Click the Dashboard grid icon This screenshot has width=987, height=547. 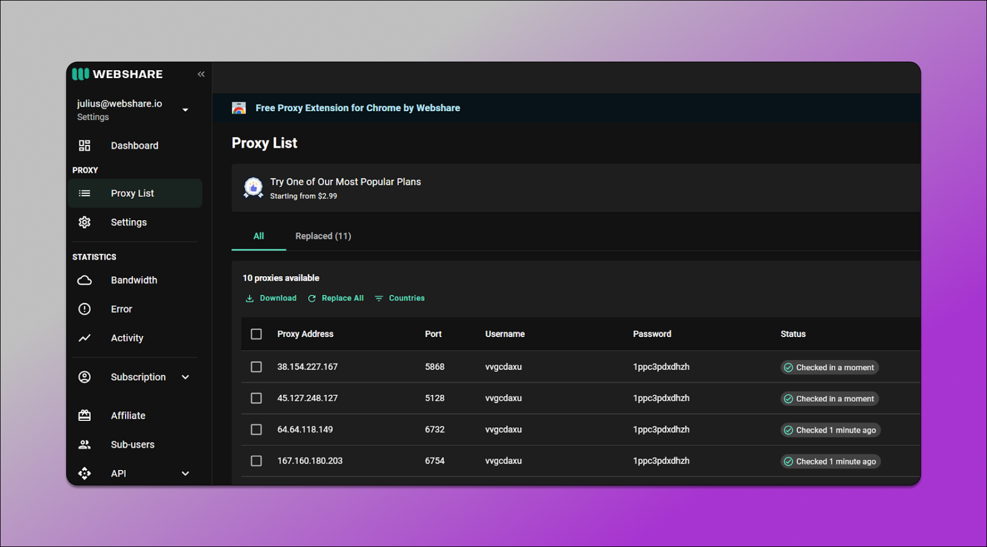coord(84,145)
